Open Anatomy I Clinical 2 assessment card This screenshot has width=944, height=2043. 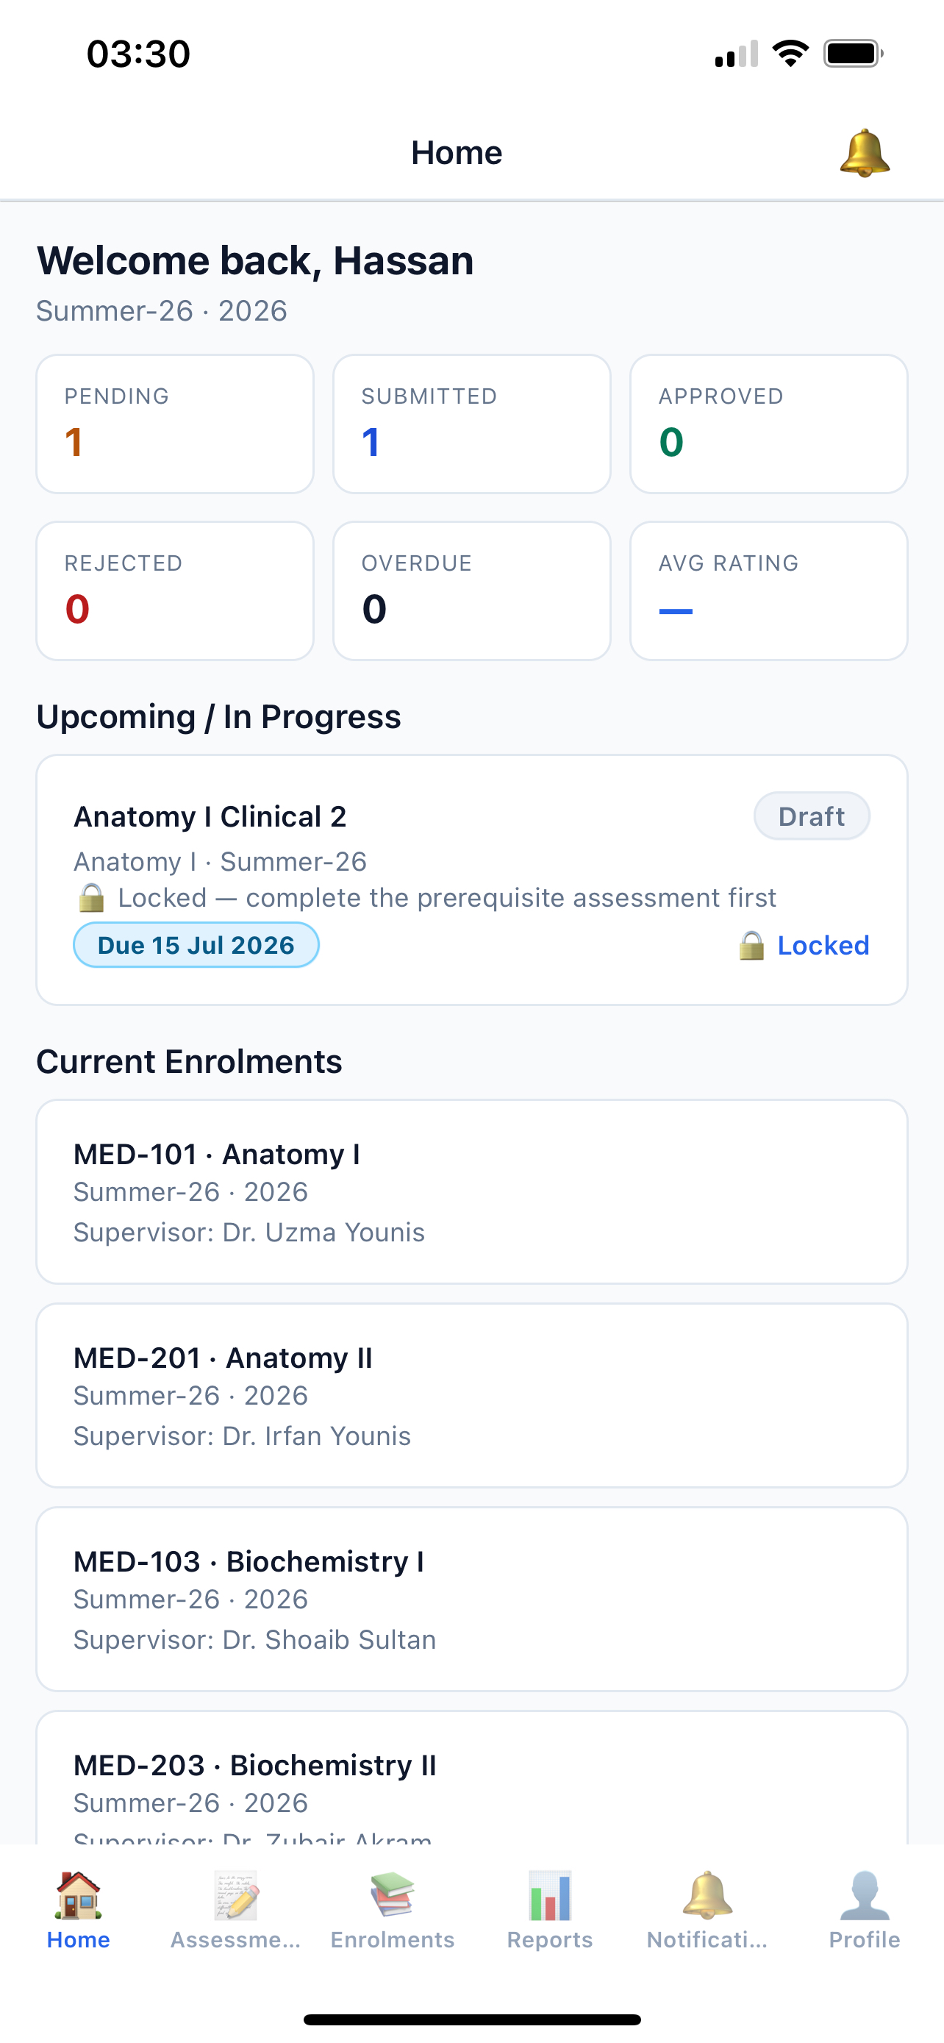pyautogui.click(x=471, y=880)
